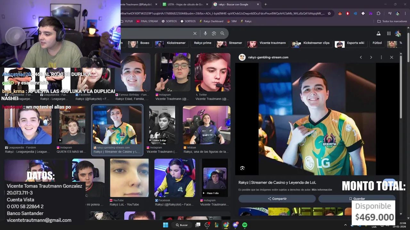The width and height of the screenshot is (410, 230).
Task: Open the Windows Start menu
Action: coord(166,225)
